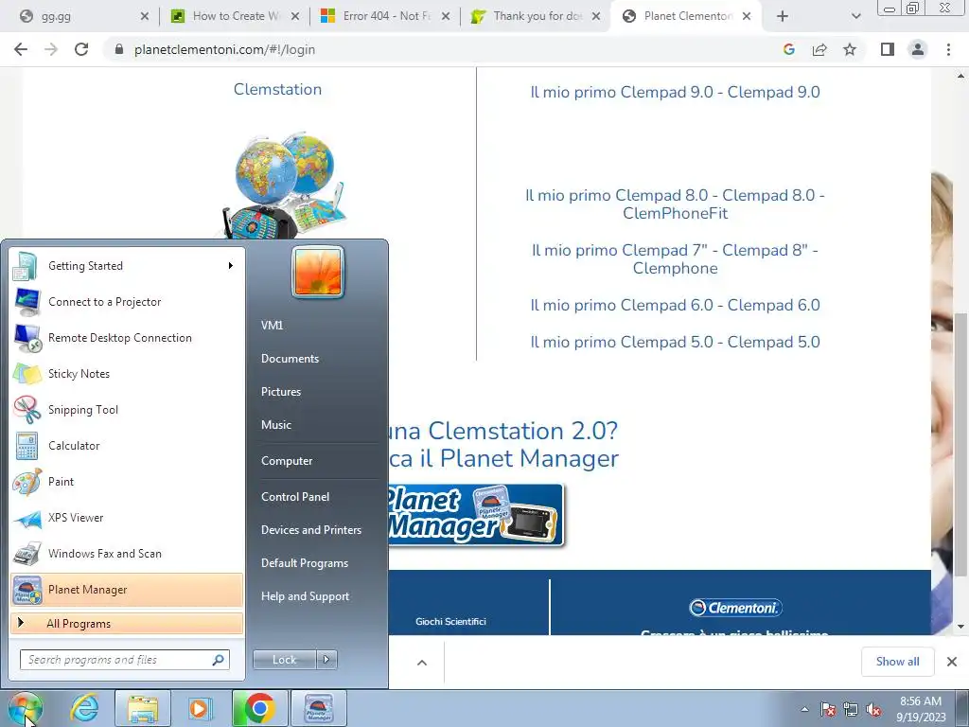Open Documents from Start menu
The width and height of the screenshot is (969, 727).
[x=290, y=359]
